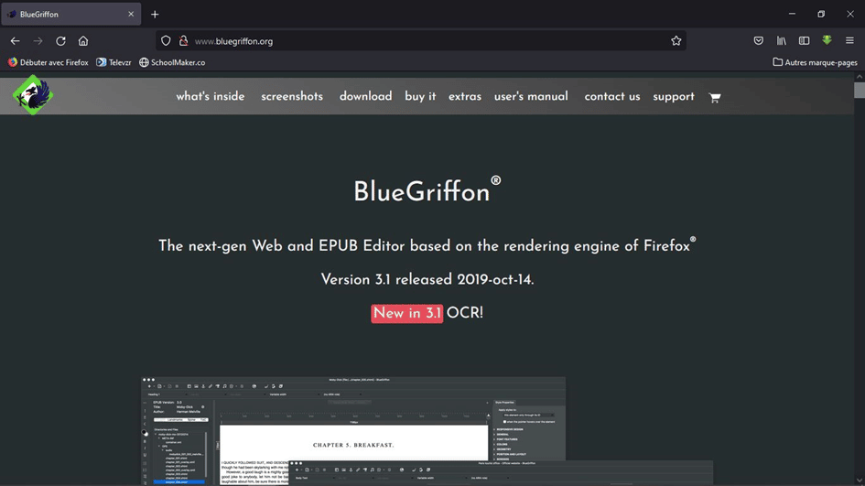Click the green download extension icon
The image size is (865, 486).
click(827, 40)
